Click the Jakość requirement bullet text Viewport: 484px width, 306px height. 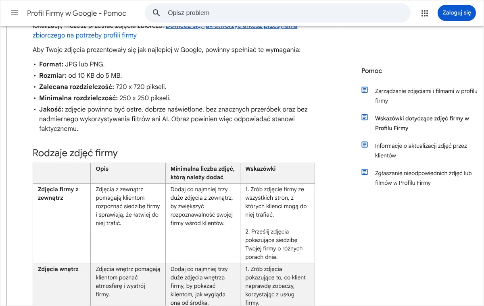point(173,119)
